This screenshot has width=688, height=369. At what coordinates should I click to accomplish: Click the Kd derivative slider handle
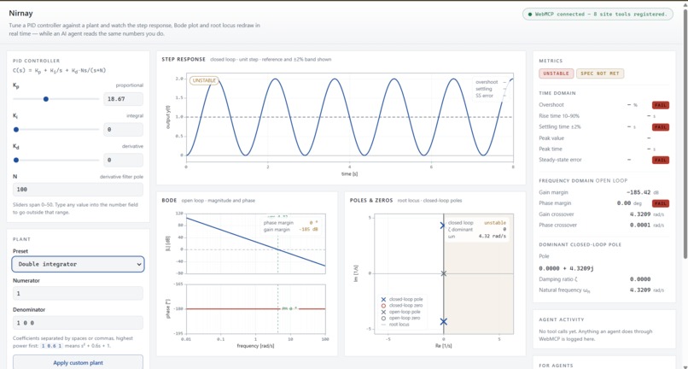click(16, 160)
